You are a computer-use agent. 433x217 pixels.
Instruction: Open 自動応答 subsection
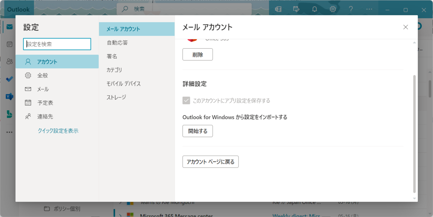(137, 43)
